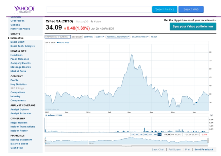Open company Profile in the sidebar
Viewport: 221px width, 156px height.
pyautogui.click(x=14, y=80)
